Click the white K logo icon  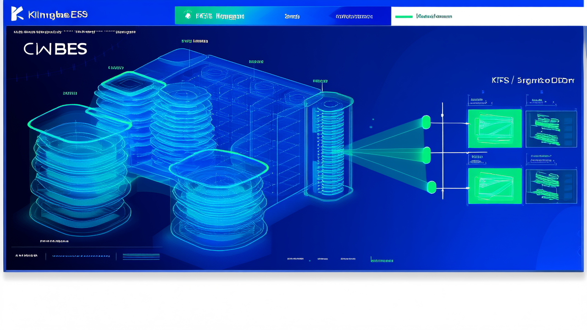(17, 14)
